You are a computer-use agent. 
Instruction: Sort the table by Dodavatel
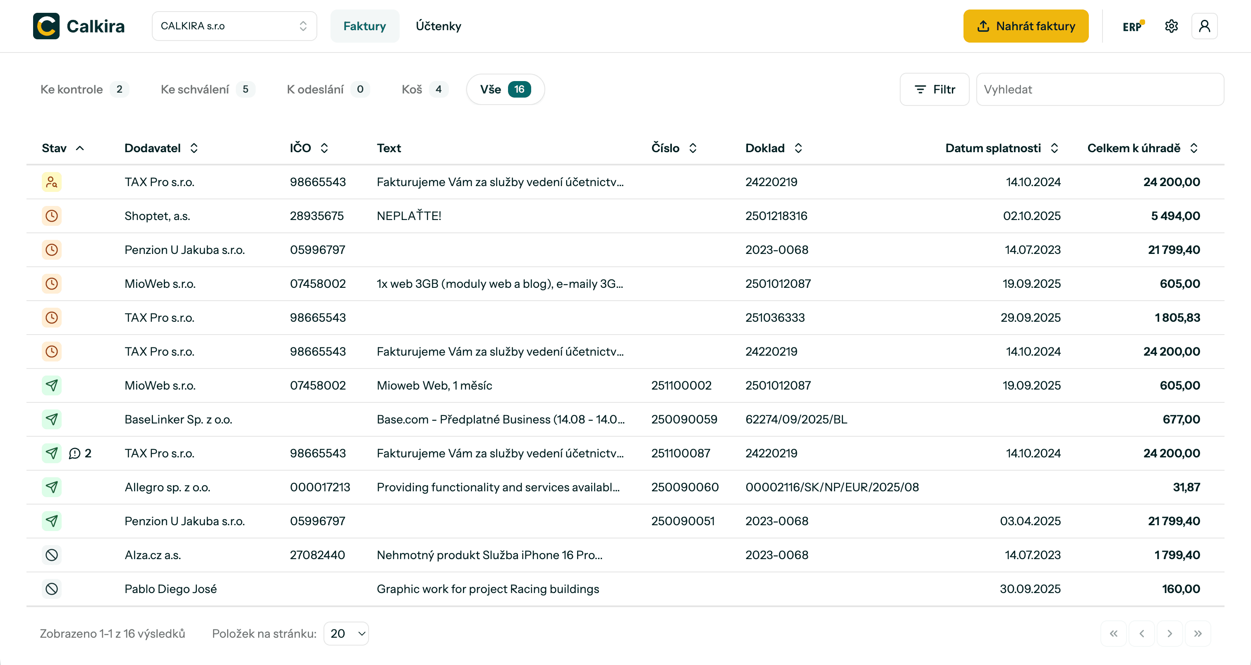click(x=194, y=148)
